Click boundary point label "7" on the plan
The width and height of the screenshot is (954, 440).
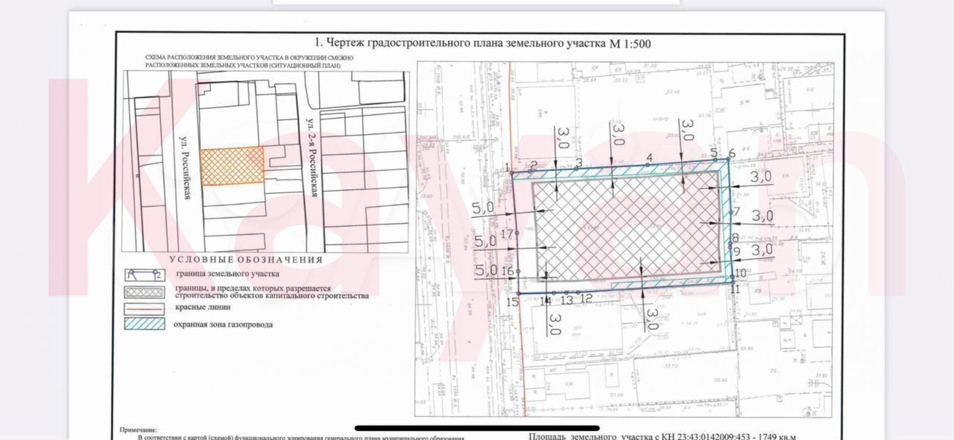click(736, 212)
